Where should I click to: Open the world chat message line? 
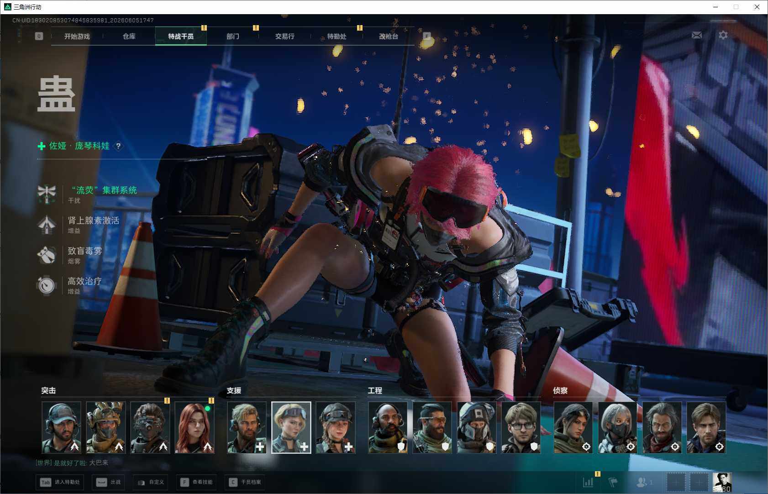[72, 463]
